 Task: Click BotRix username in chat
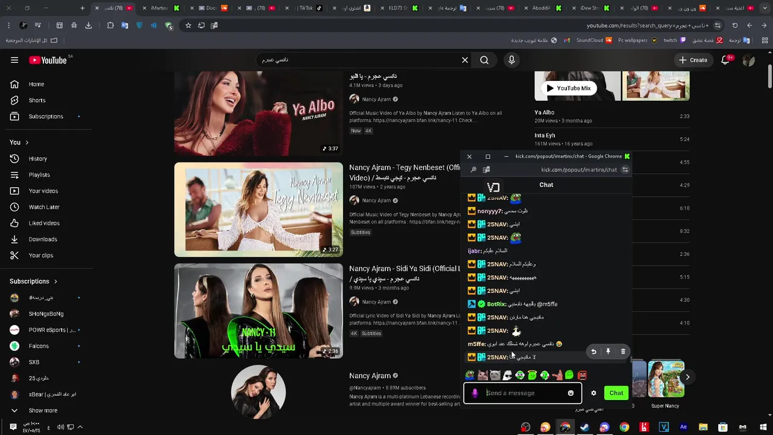click(x=496, y=304)
